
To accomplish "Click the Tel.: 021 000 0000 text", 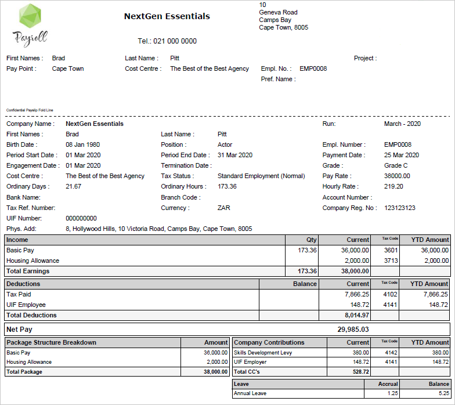I will click(167, 41).
